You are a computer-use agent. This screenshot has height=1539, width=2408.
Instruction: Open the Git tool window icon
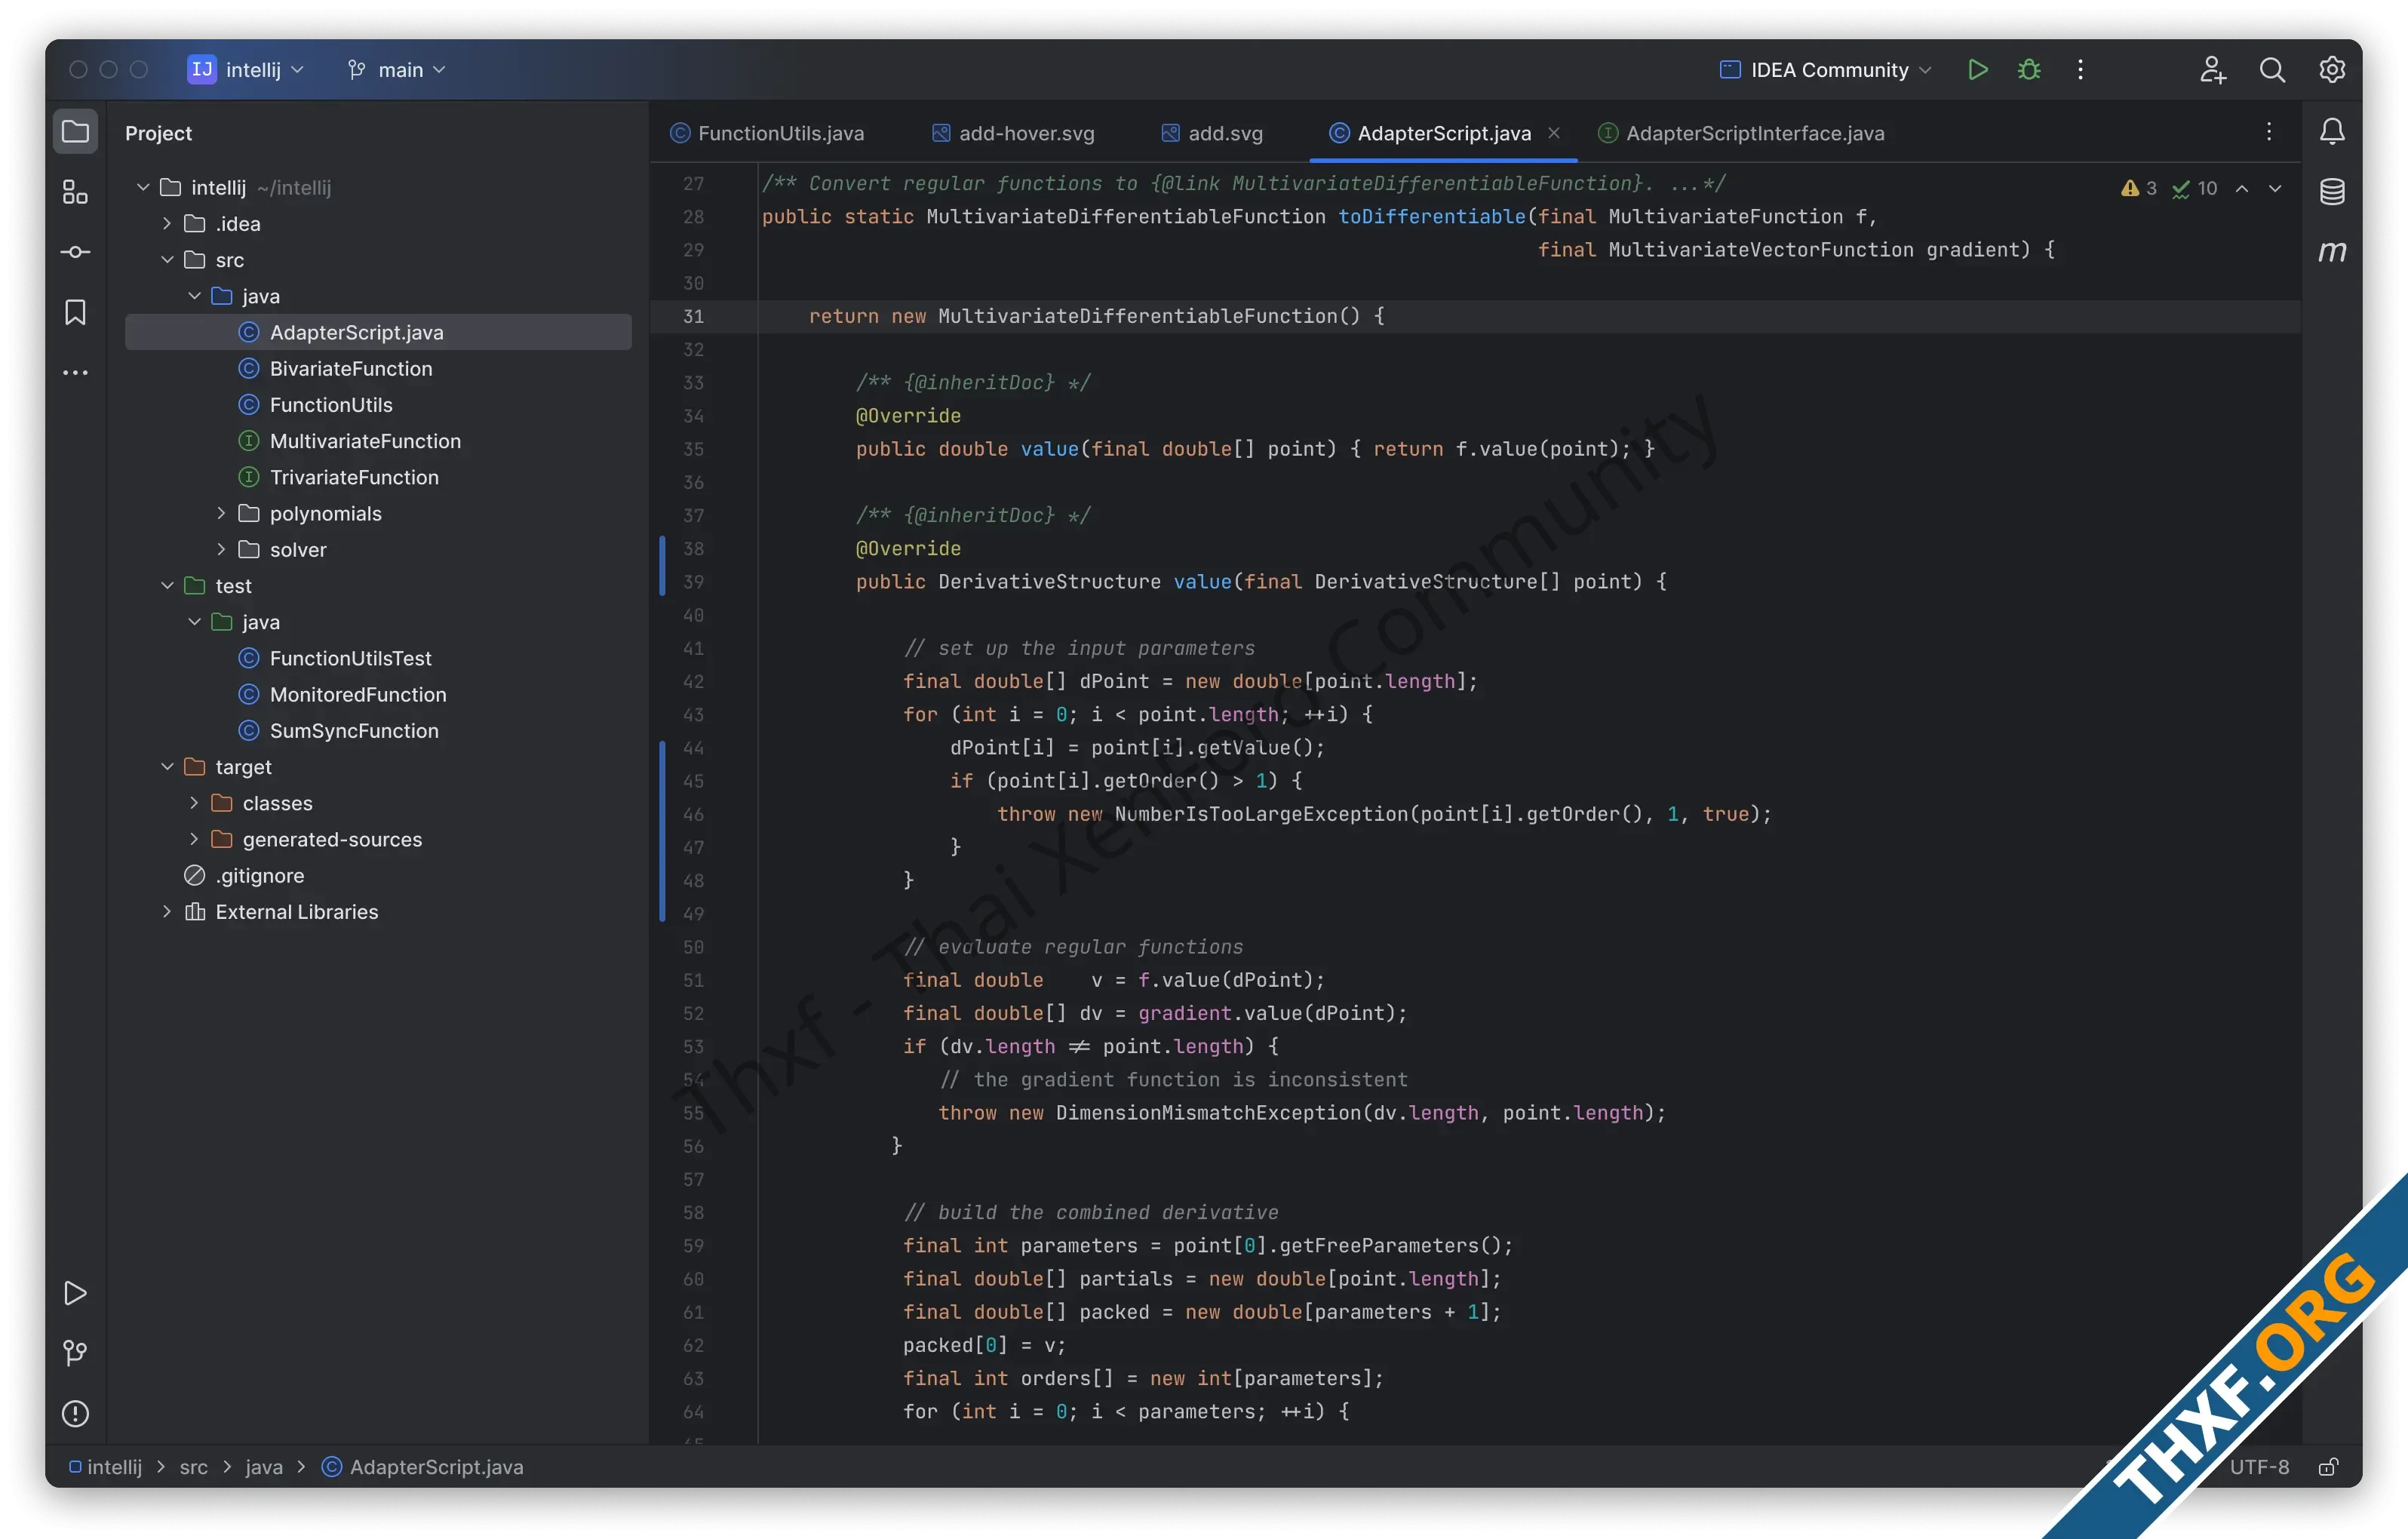coord(75,1353)
